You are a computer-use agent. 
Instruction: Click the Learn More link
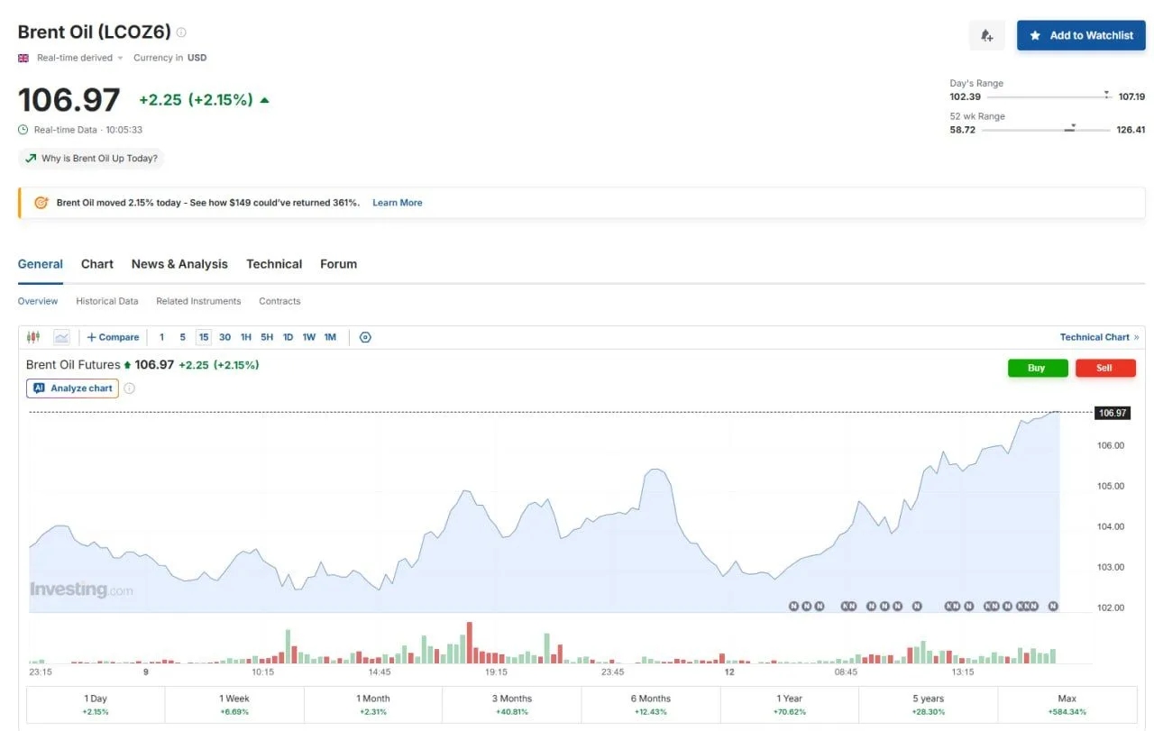coord(398,203)
